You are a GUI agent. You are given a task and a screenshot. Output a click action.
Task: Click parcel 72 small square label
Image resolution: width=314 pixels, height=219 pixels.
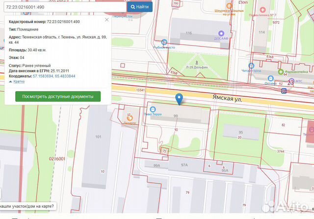tap(164, 151)
